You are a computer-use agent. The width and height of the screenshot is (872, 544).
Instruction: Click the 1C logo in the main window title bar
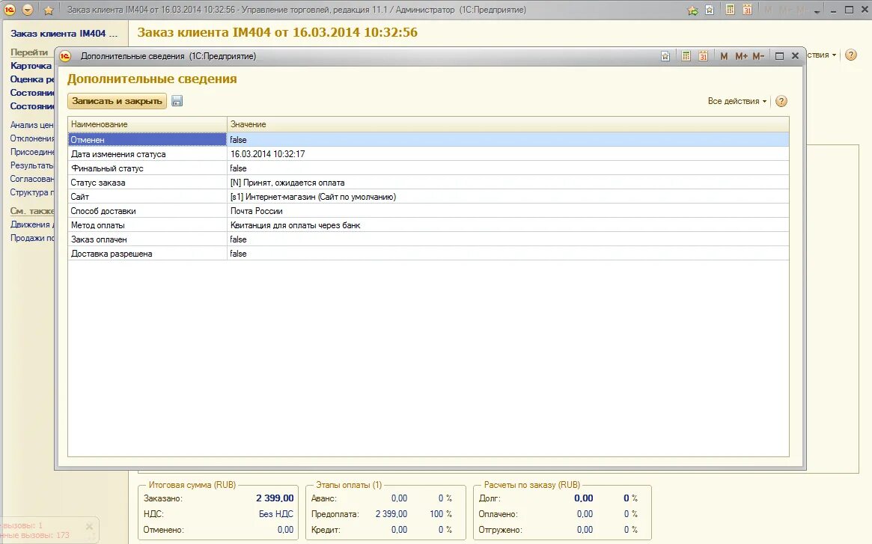pos(10,10)
